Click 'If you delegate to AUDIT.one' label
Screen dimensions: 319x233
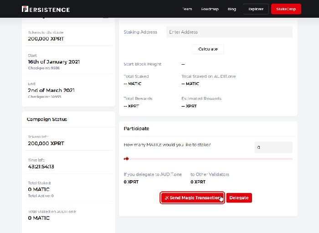153,174
